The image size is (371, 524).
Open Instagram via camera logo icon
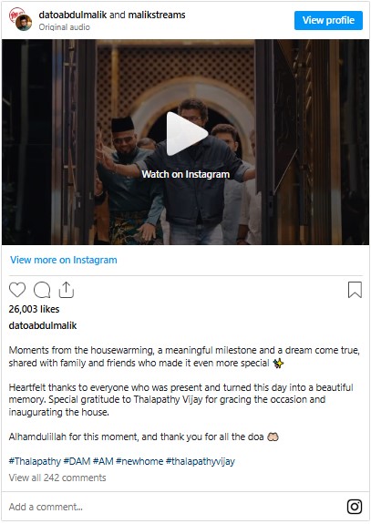coord(355,507)
